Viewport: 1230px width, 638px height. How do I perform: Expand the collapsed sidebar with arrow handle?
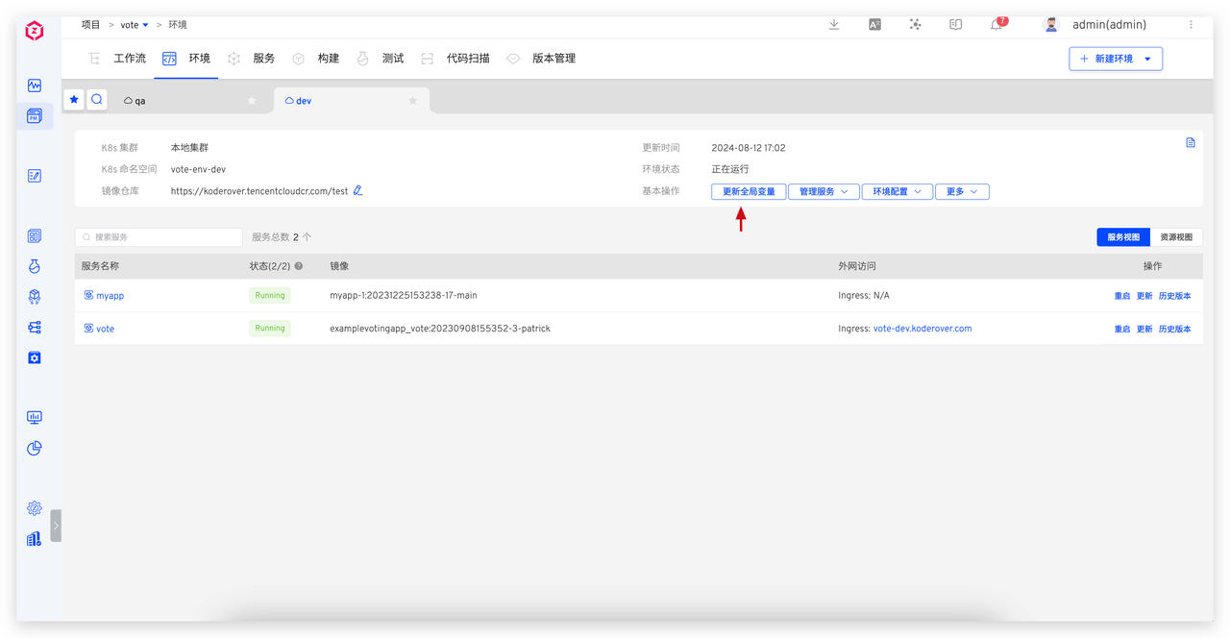click(x=56, y=526)
